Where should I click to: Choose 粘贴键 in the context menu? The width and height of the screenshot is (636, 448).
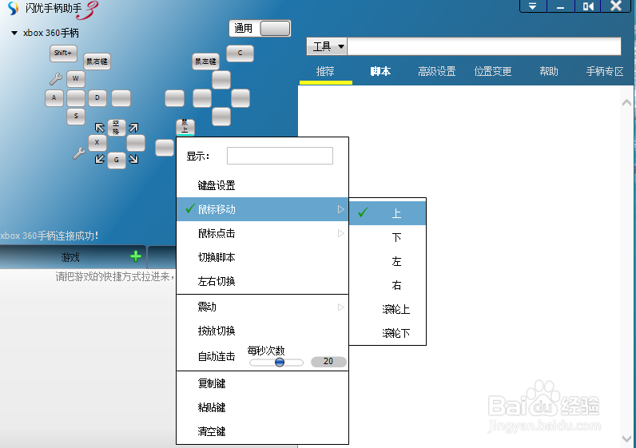coord(262,407)
